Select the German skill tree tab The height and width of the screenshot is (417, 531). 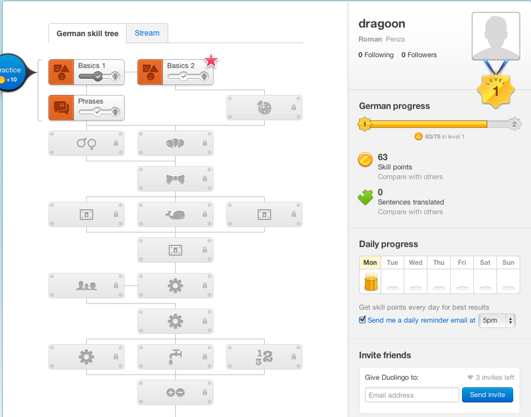[88, 33]
